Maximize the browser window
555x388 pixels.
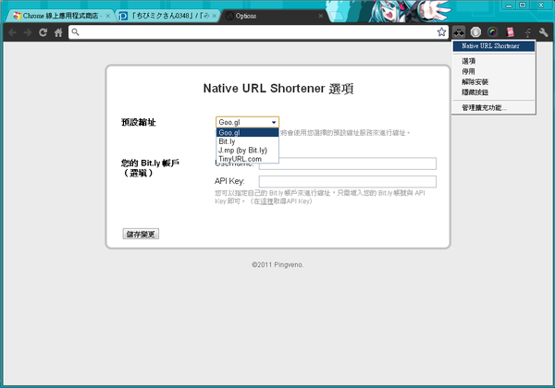[x=523, y=6]
